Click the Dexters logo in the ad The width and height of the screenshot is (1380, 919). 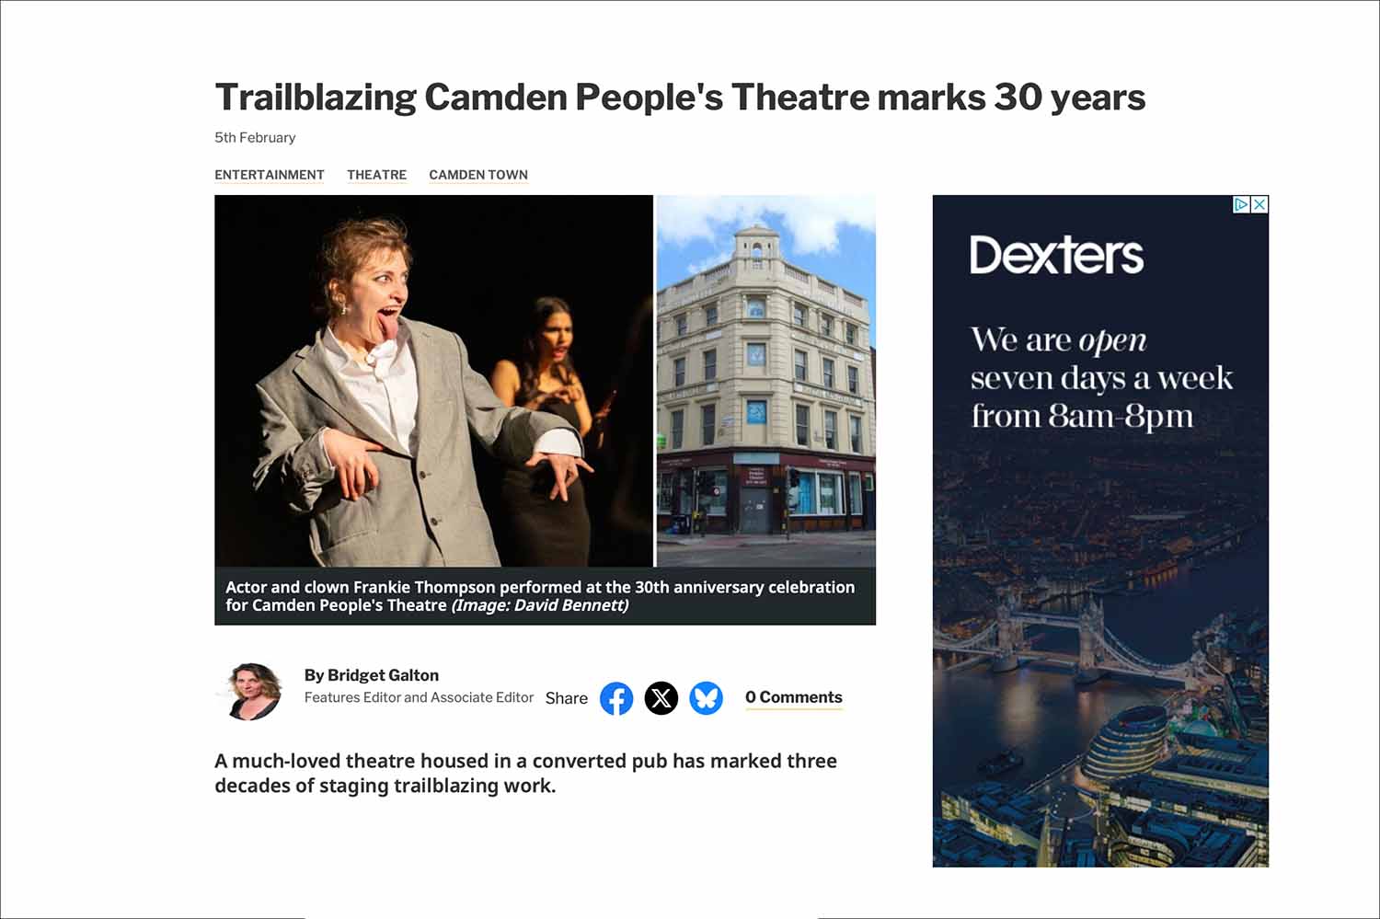[x=1056, y=255]
